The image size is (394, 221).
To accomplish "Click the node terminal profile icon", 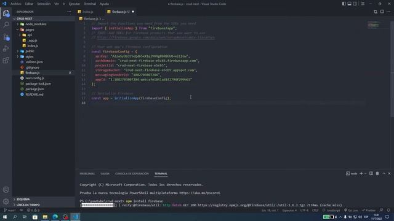I will click(352, 173).
